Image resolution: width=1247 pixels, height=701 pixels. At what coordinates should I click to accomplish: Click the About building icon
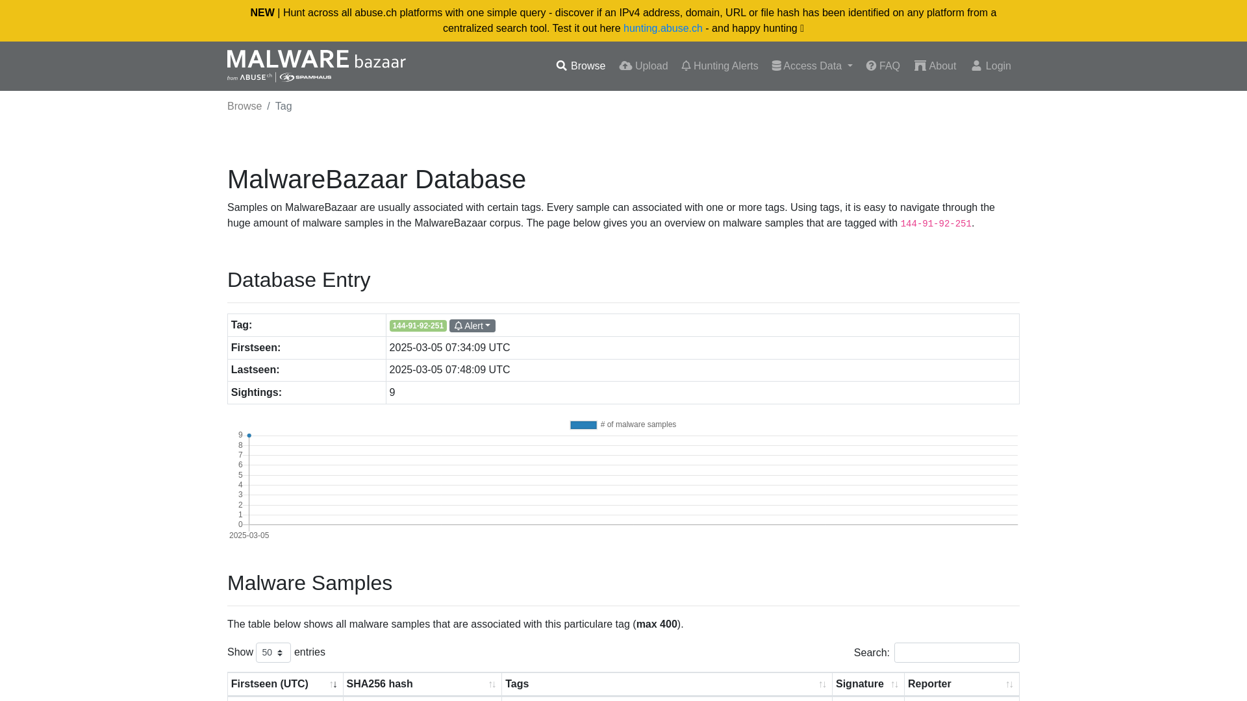[920, 66]
